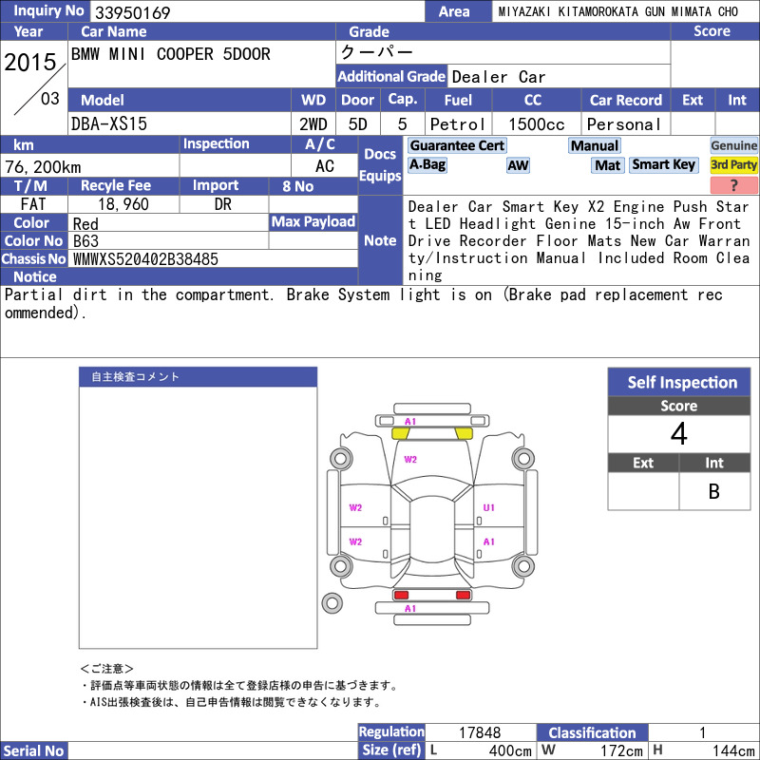The image size is (760, 760).
Task: Select the Genuine equipment badge
Action: pyautogui.click(x=733, y=145)
